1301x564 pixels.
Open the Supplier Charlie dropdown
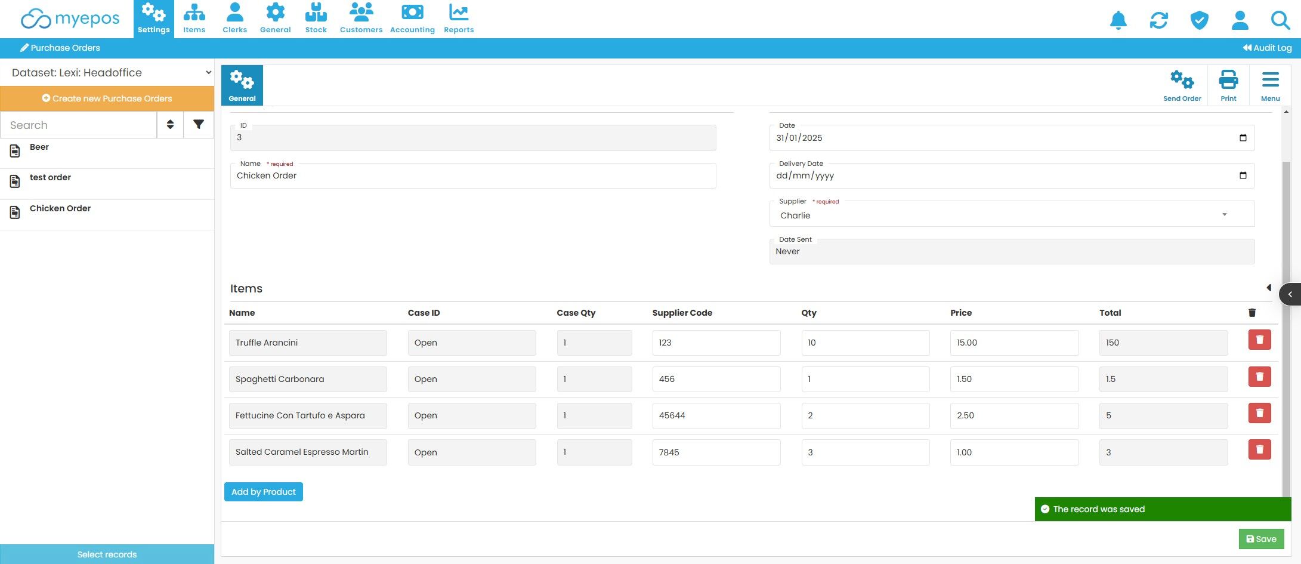[x=1012, y=214]
